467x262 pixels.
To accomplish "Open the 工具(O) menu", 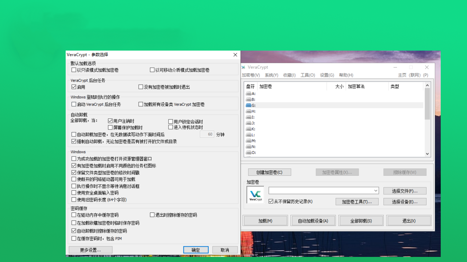I will (308, 75).
